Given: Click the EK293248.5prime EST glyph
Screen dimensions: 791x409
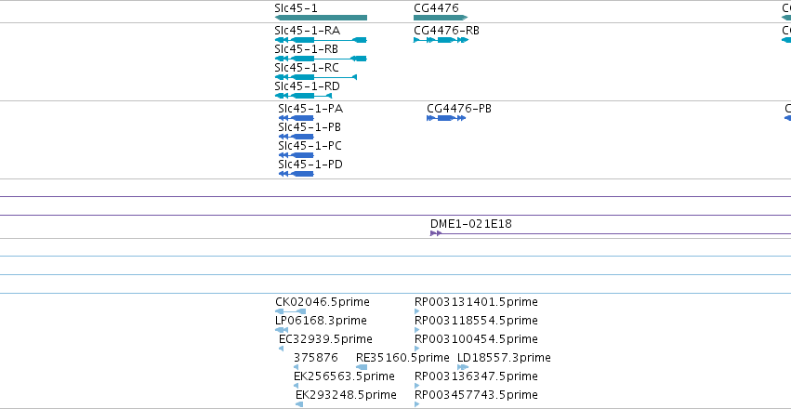Looking at the screenshot, I should click(299, 404).
